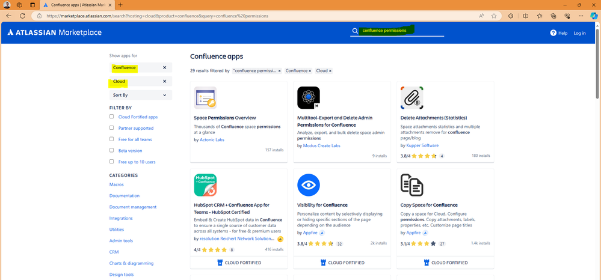Viewport: 601px width, 280px height.
Task: Open vendor Kupper Software link
Action: (x=422, y=145)
